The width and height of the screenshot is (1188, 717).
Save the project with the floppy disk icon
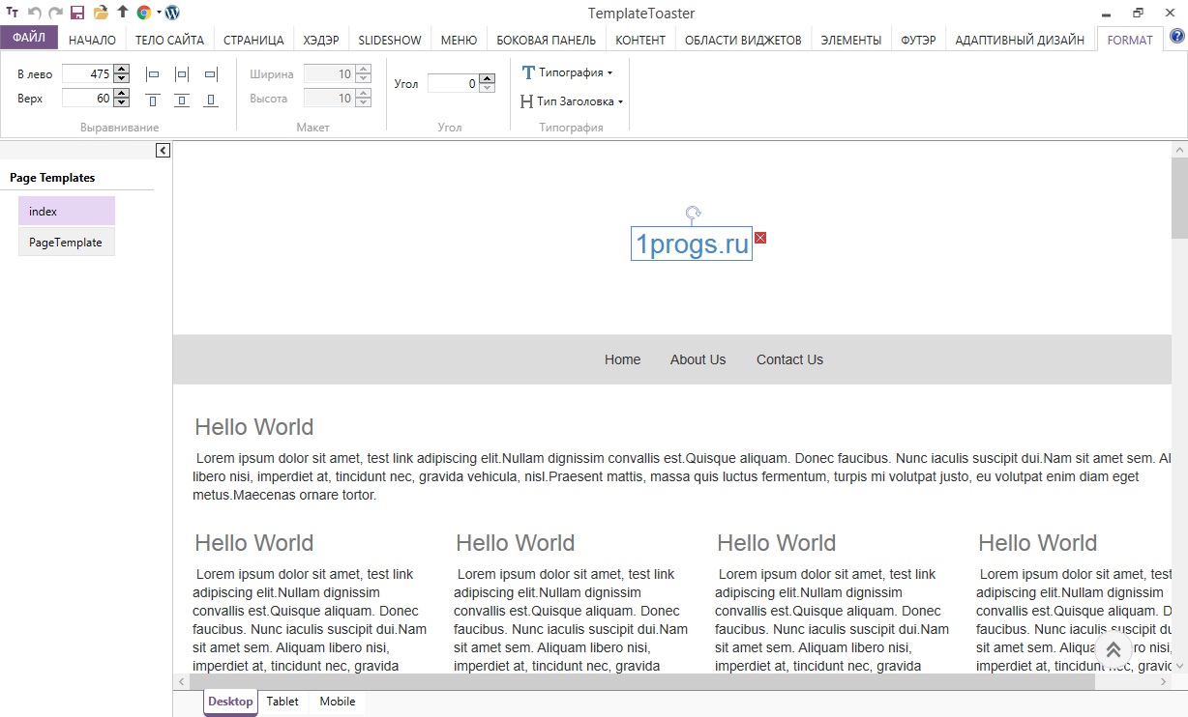(77, 13)
